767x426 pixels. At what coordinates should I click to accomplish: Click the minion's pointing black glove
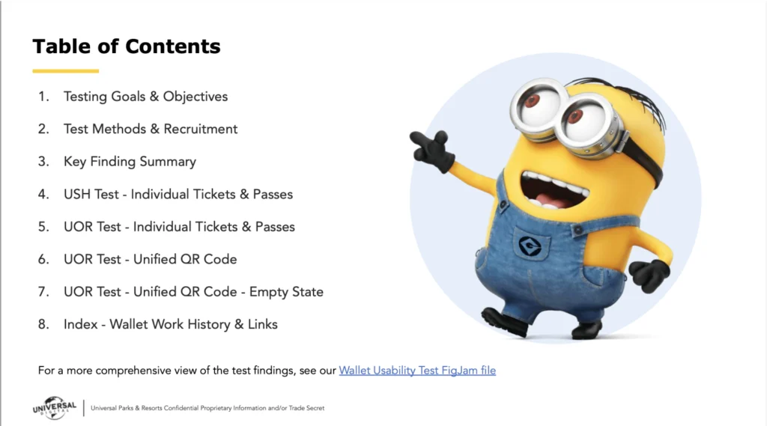click(432, 149)
